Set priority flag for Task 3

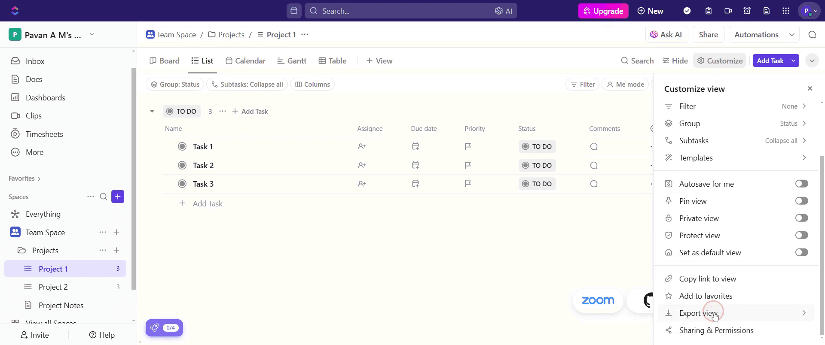pyautogui.click(x=468, y=184)
